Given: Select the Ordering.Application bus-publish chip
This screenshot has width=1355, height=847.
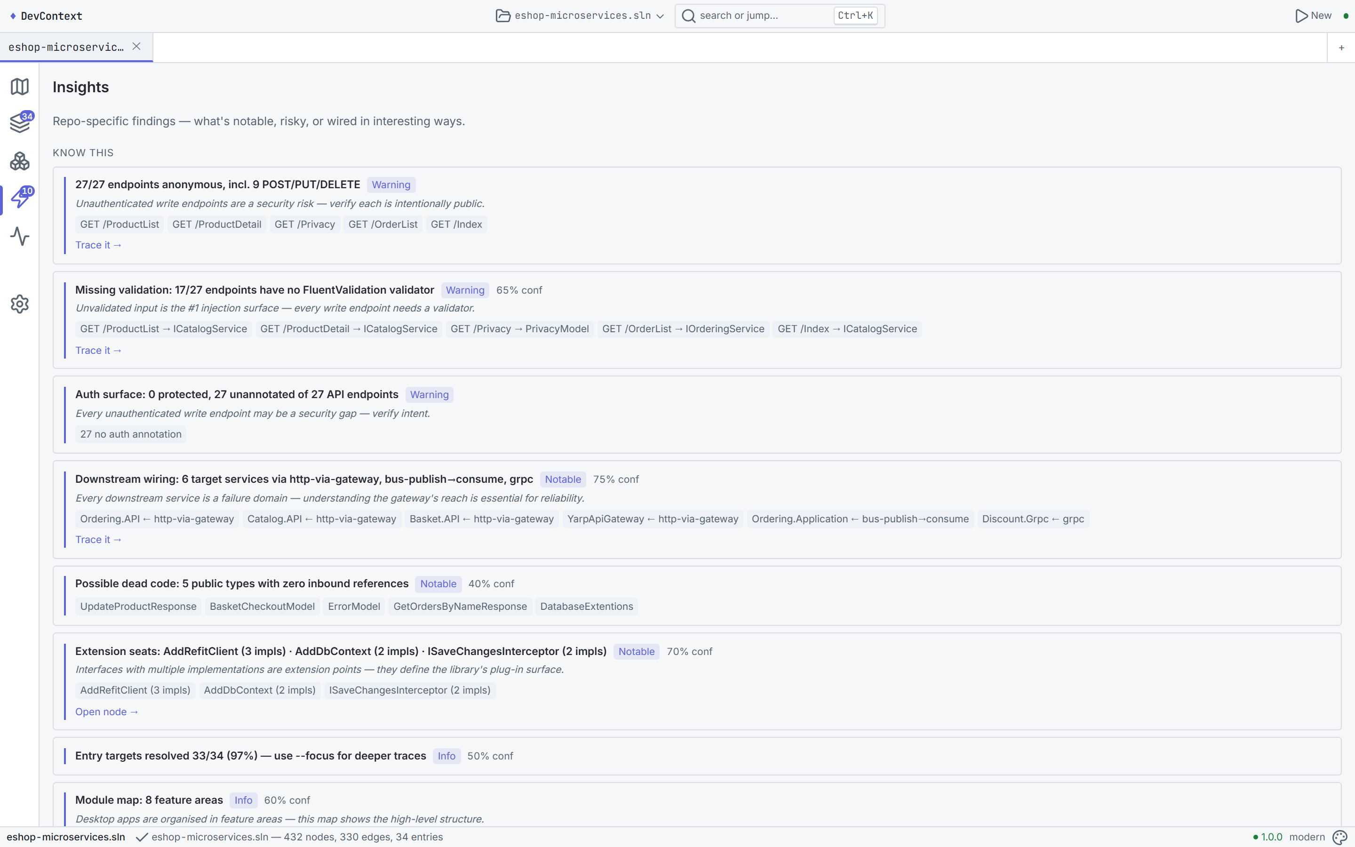Looking at the screenshot, I should (860, 519).
